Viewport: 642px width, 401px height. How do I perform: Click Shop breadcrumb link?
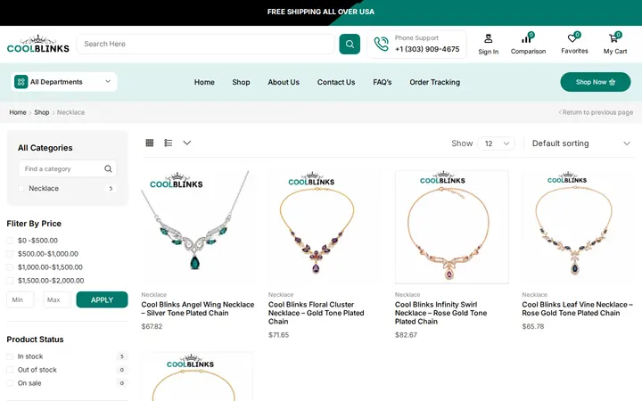click(x=41, y=112)
